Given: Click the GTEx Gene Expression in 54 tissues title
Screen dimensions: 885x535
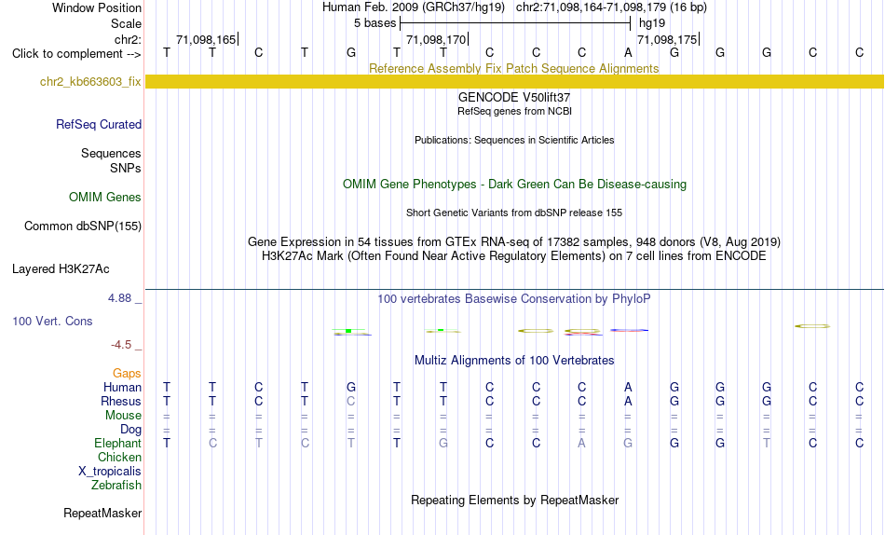Looking at the screenshot, I should (x=514, y=241).
